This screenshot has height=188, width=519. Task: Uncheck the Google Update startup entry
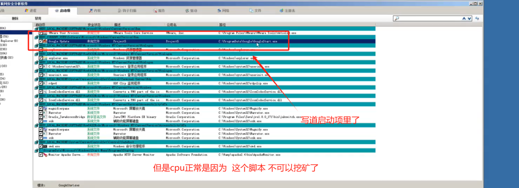click(x=41, y=41)
